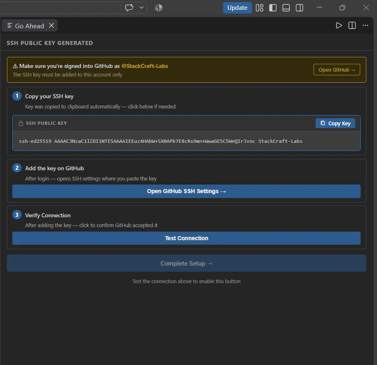Close the Go Ahead tab

coord(52,25)
